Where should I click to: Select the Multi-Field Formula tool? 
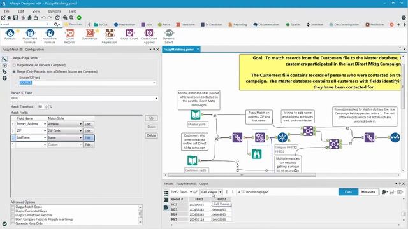pos(30,36)
